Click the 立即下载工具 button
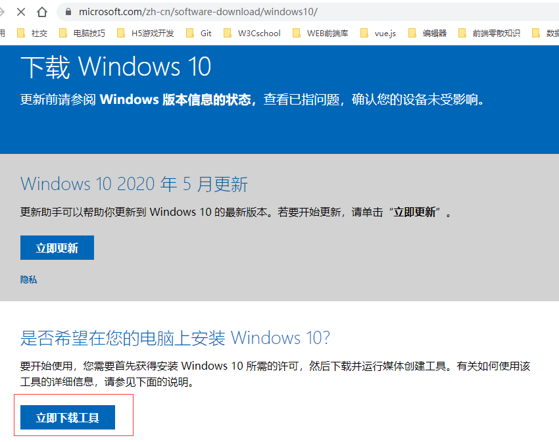The image size is (559, 442). point(68,418)
